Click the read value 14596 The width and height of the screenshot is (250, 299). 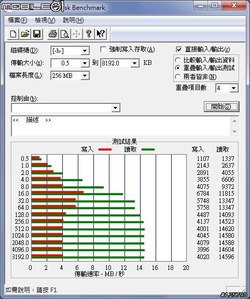coord(226,256)
